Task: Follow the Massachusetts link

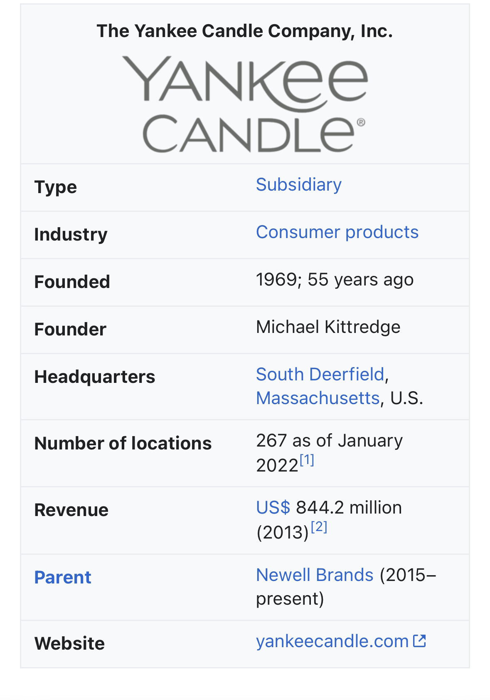Action: click(318, 398)
